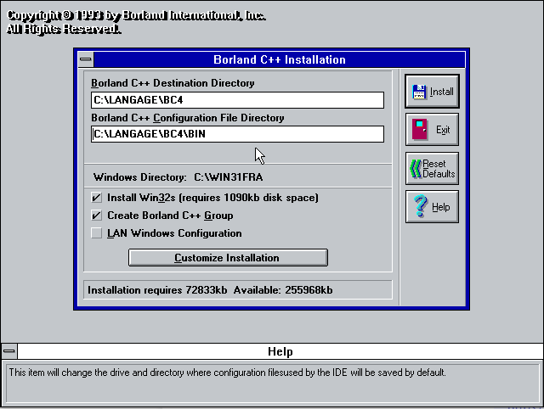
Task: Open the Help window system menu box
Action: 9,351
